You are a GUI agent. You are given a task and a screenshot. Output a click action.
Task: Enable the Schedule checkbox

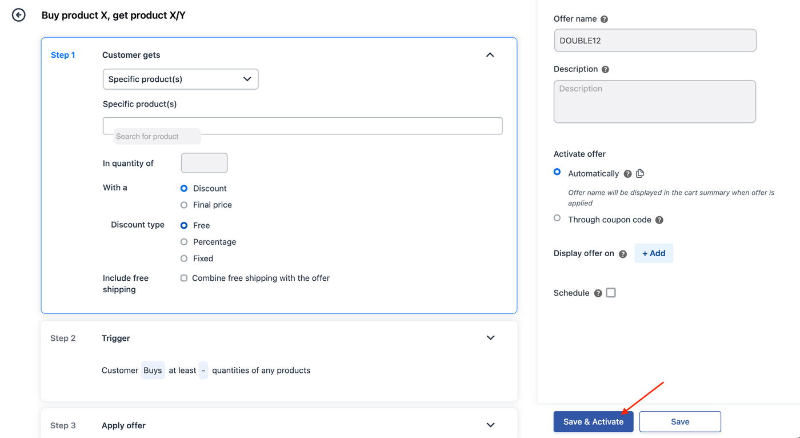tap(611, 293)
